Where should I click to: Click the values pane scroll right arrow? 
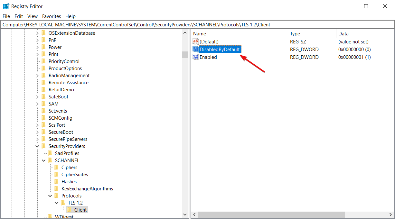click(x=391, y=214)
